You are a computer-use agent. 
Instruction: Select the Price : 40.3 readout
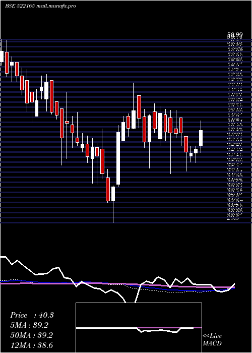tap(32, 315)
